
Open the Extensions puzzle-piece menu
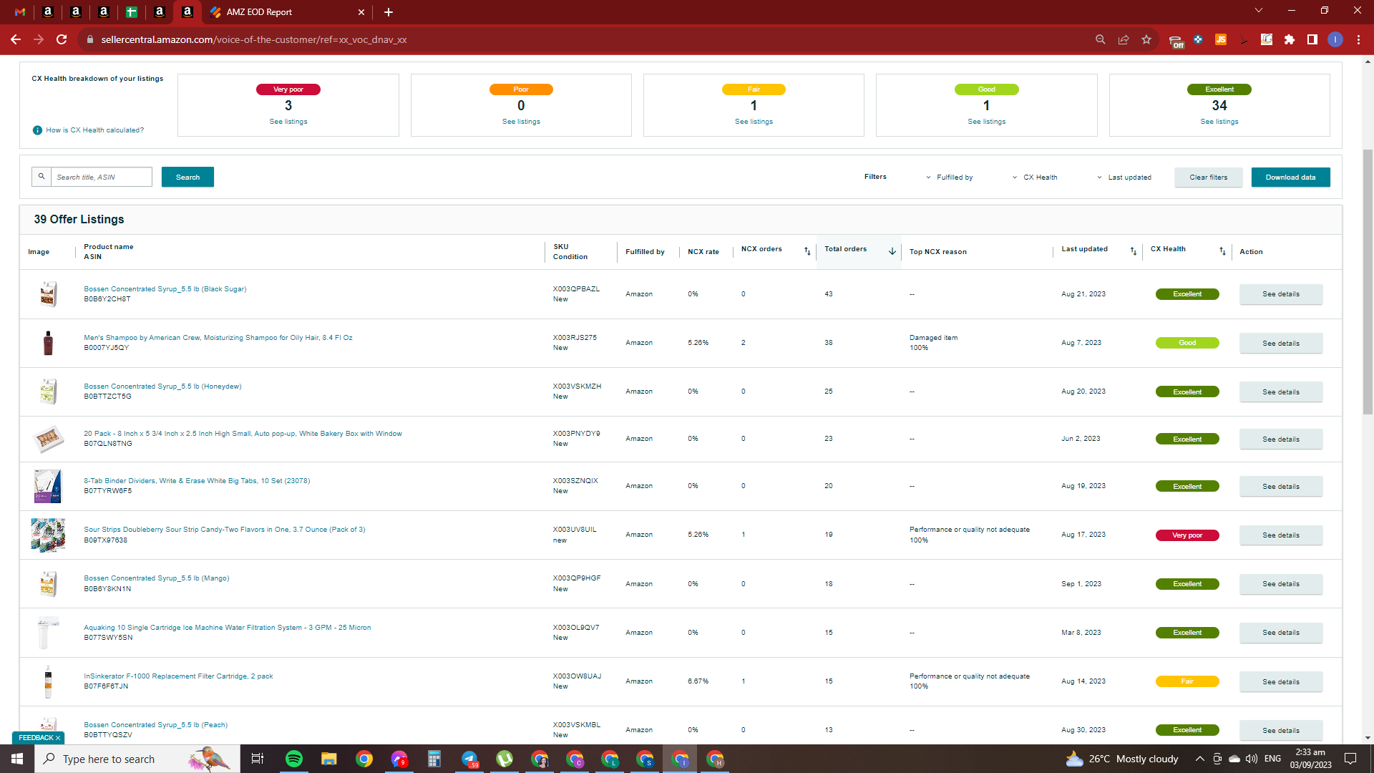click(1290, 39)
